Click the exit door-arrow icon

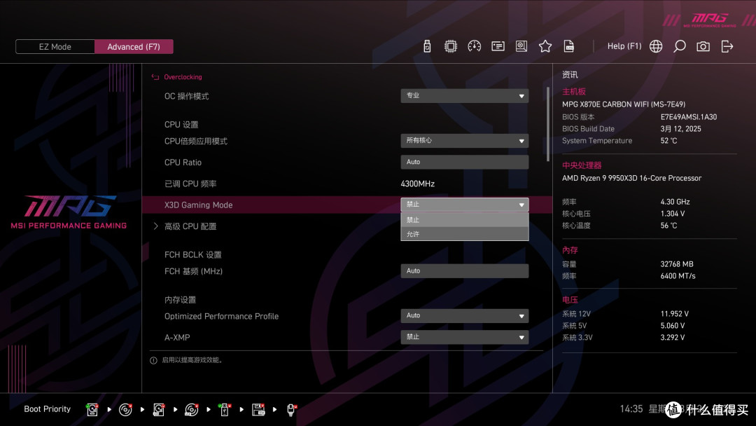[x=727, y=46]
